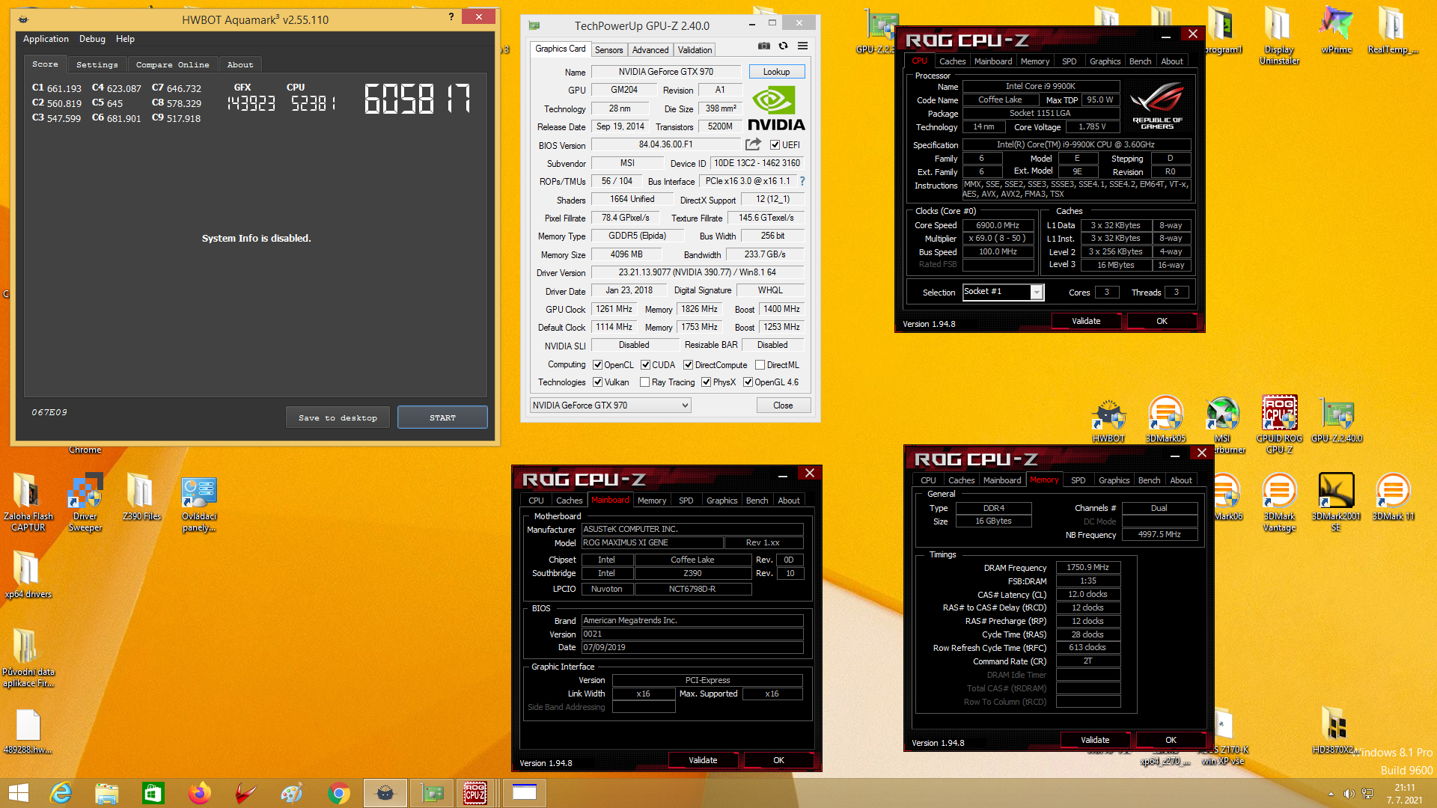
Task: Click the volume speaker tray icon
Action: (x=1349, y=794)
